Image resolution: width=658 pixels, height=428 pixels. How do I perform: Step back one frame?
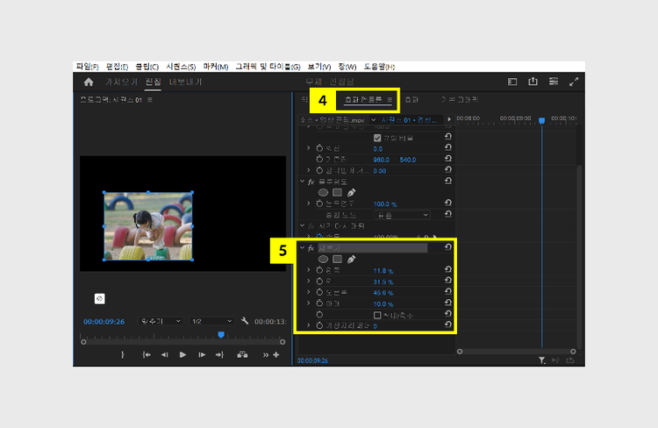tap(165, 355)
